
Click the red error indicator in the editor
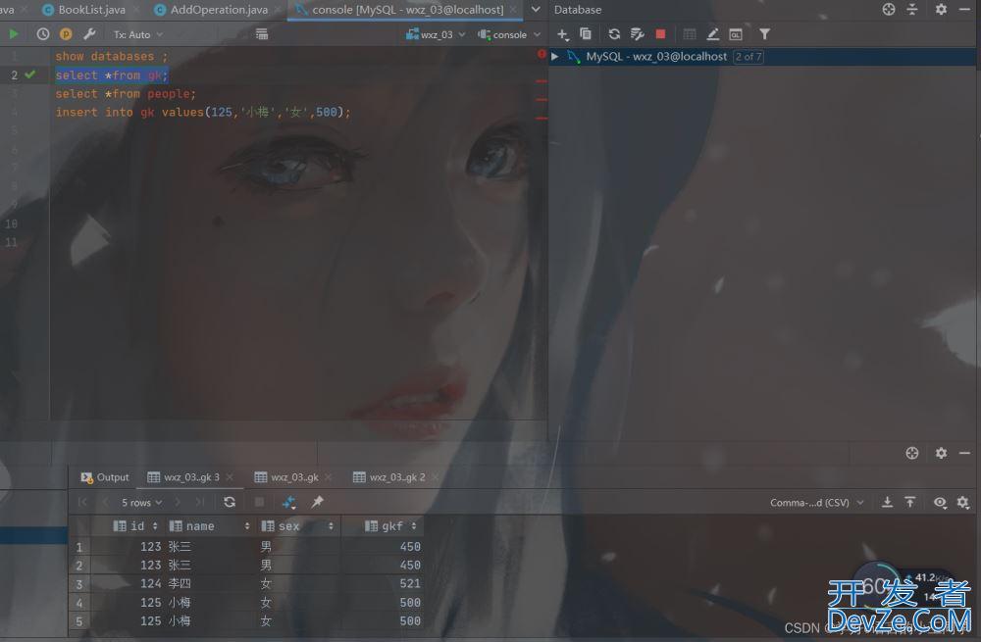[x=542, y=54]
